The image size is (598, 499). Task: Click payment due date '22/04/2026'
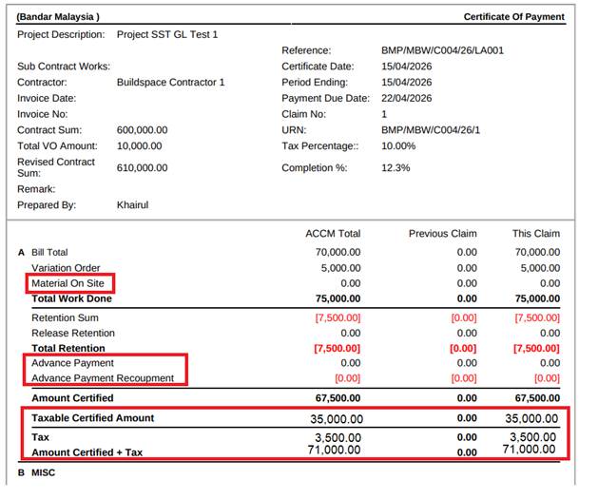[407, 98]
